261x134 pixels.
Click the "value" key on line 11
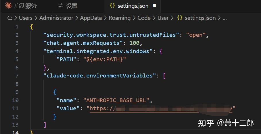click(68, 108)
